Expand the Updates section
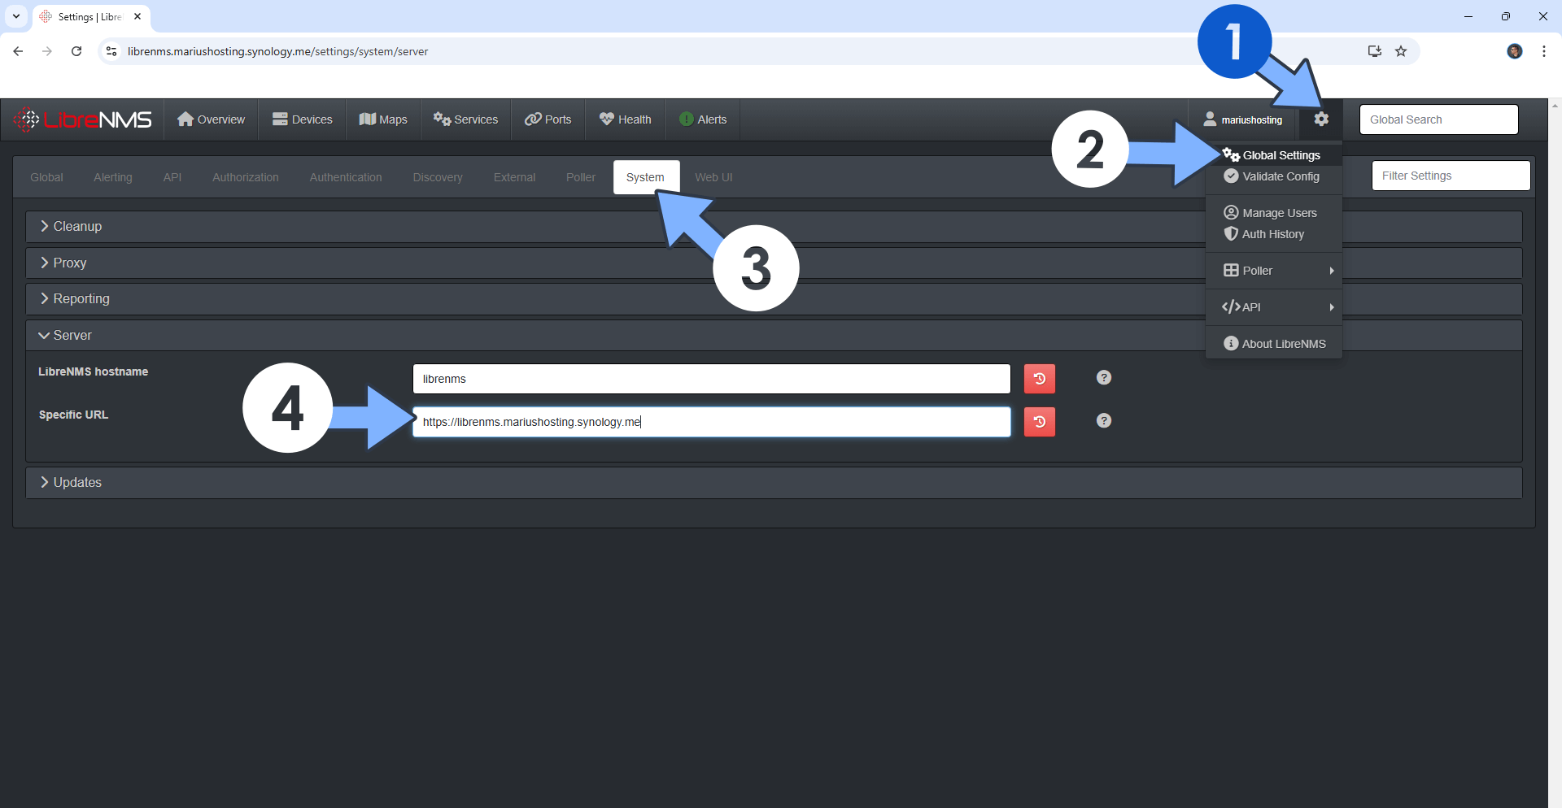The image size is (1562, 808). tap(774, 483)
